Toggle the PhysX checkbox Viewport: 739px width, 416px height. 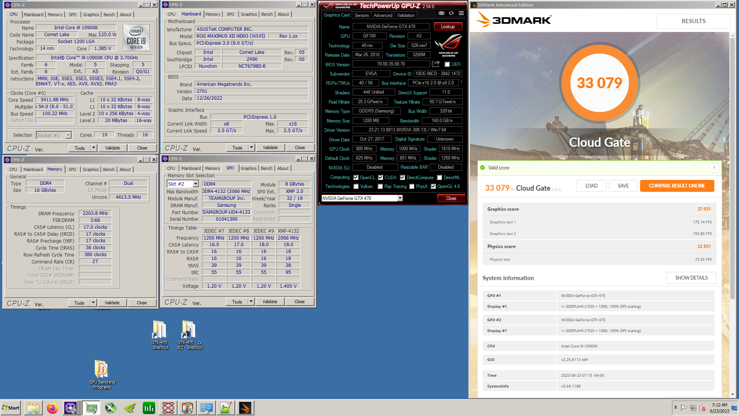pyautogui.click(x=412, y=186)
